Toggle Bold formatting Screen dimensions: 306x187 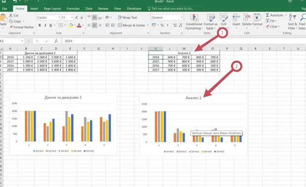(x=39, y=25)
